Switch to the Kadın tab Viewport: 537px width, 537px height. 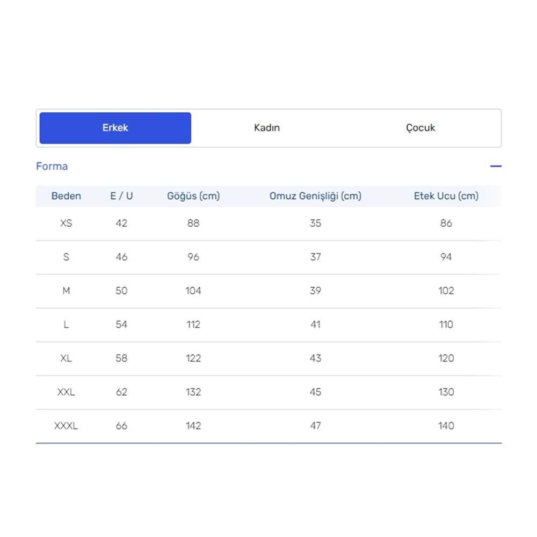[x=267, y=128]
